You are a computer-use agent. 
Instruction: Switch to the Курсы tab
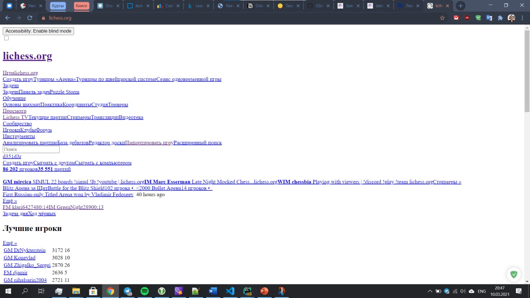pos(58,6)
